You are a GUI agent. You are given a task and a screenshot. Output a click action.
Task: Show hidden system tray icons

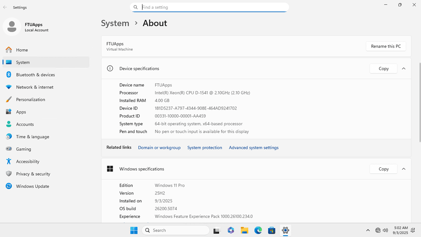click(x=368, y=230)
